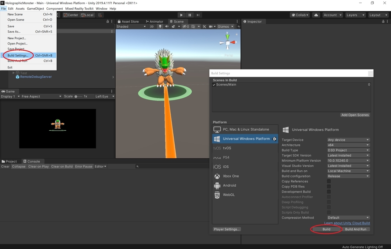Toggle the Scenes/Main scene checkbox

(x=214, y=85)
